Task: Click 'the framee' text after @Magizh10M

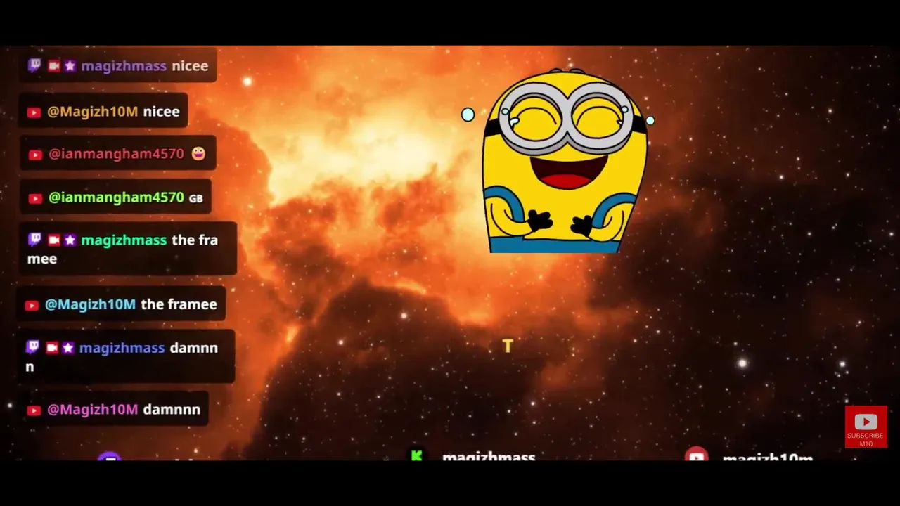Action: [179, 304]
